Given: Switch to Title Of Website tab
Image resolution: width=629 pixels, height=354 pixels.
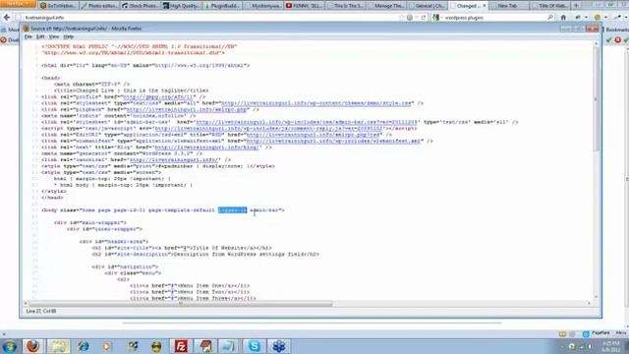Looking at the screenshot, I should coord(549,6).
